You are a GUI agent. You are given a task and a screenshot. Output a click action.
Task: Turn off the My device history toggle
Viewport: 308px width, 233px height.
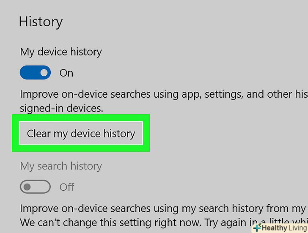click(35, 73)
